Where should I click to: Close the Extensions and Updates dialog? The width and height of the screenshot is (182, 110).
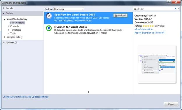pos(171,104)
